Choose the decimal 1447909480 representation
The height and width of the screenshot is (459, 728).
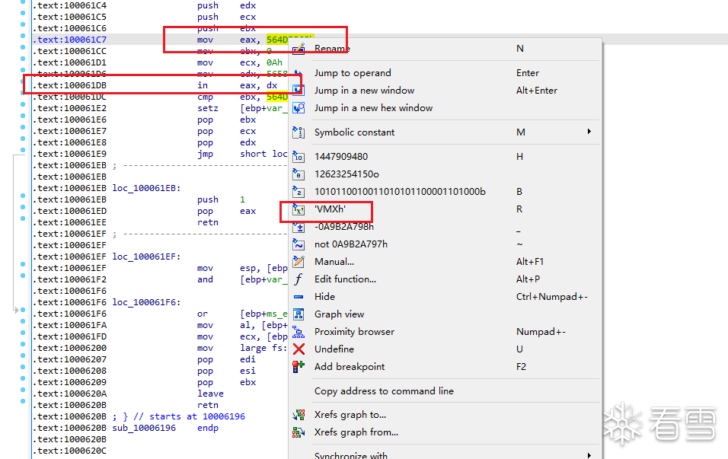point(340,157)
